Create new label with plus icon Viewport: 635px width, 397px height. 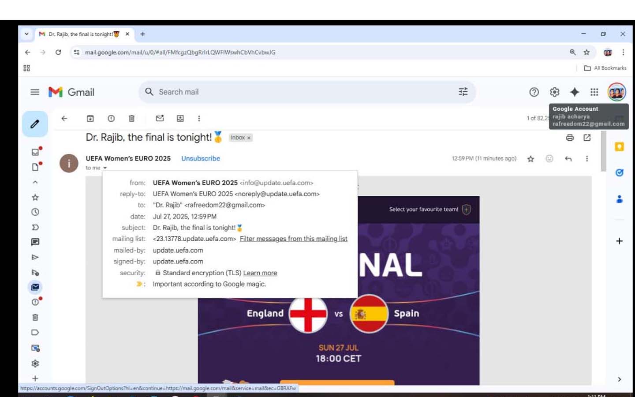[35, 378]
